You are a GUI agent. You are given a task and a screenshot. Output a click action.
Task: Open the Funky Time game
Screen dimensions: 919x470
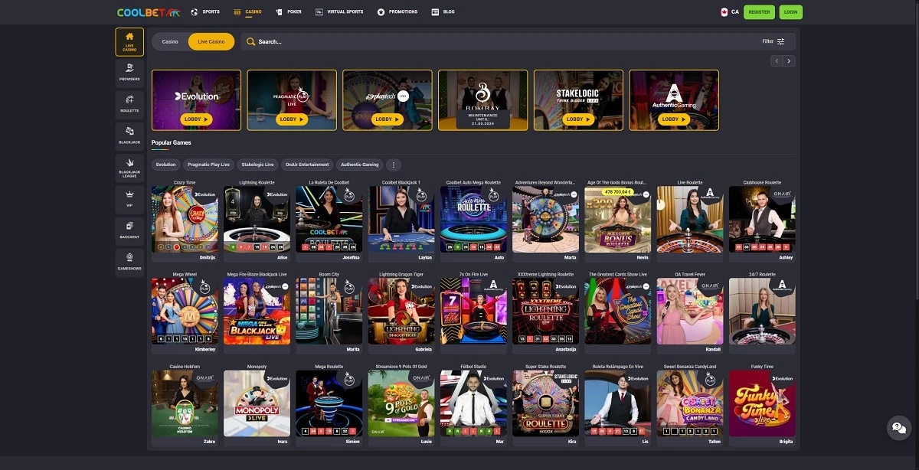(762, 403)
